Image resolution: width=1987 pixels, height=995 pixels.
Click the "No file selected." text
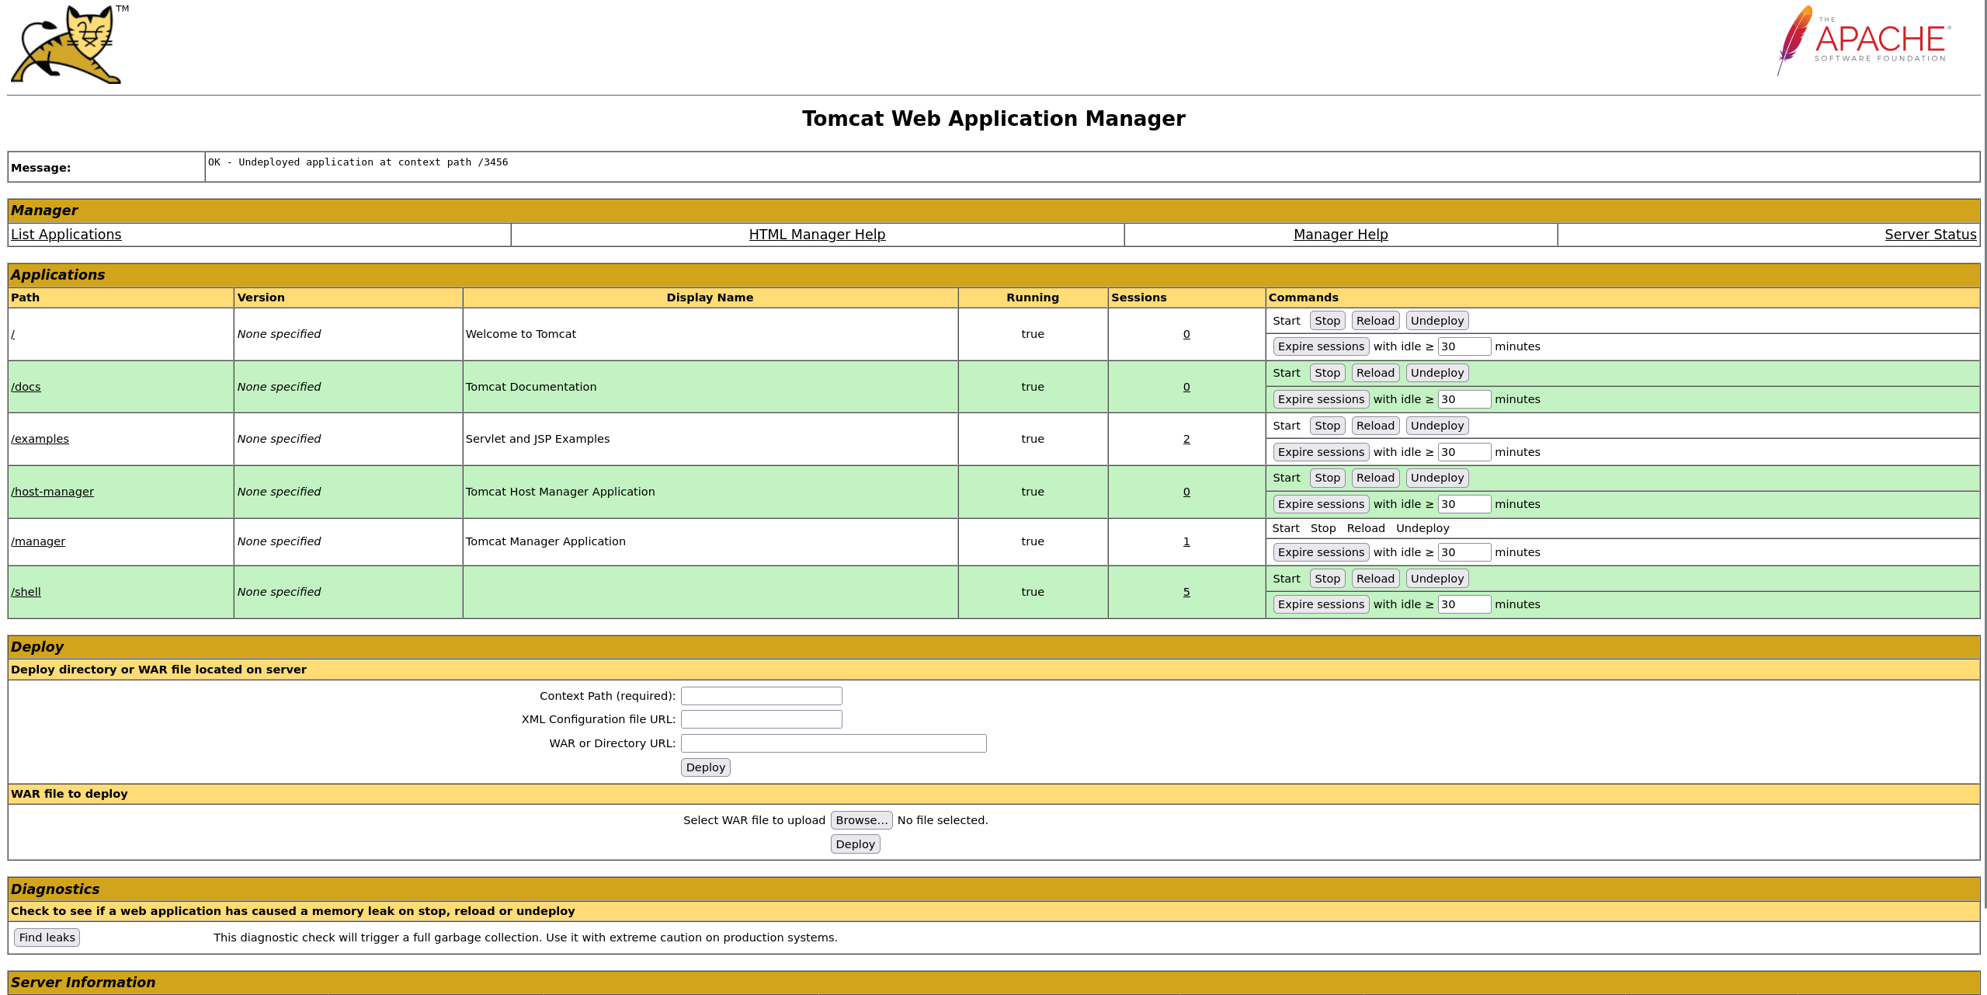click(x=943, y=820)
